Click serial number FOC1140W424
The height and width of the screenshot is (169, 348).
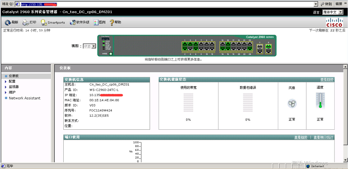101,110
